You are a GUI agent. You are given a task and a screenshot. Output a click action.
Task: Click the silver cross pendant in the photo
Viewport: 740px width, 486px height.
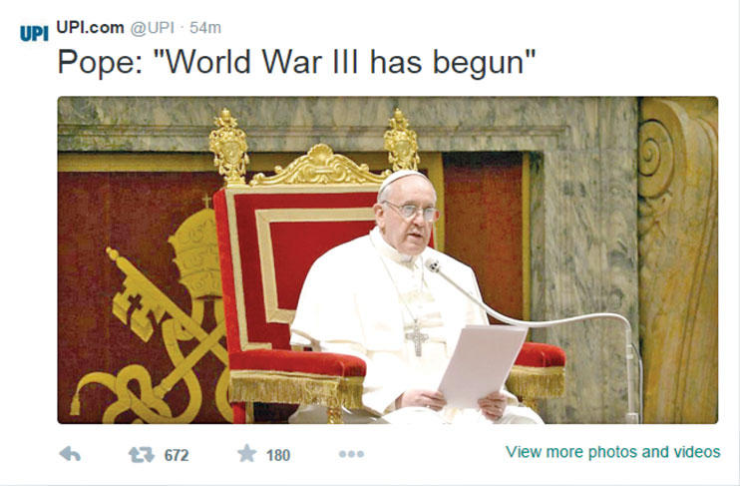click(417, 337)
